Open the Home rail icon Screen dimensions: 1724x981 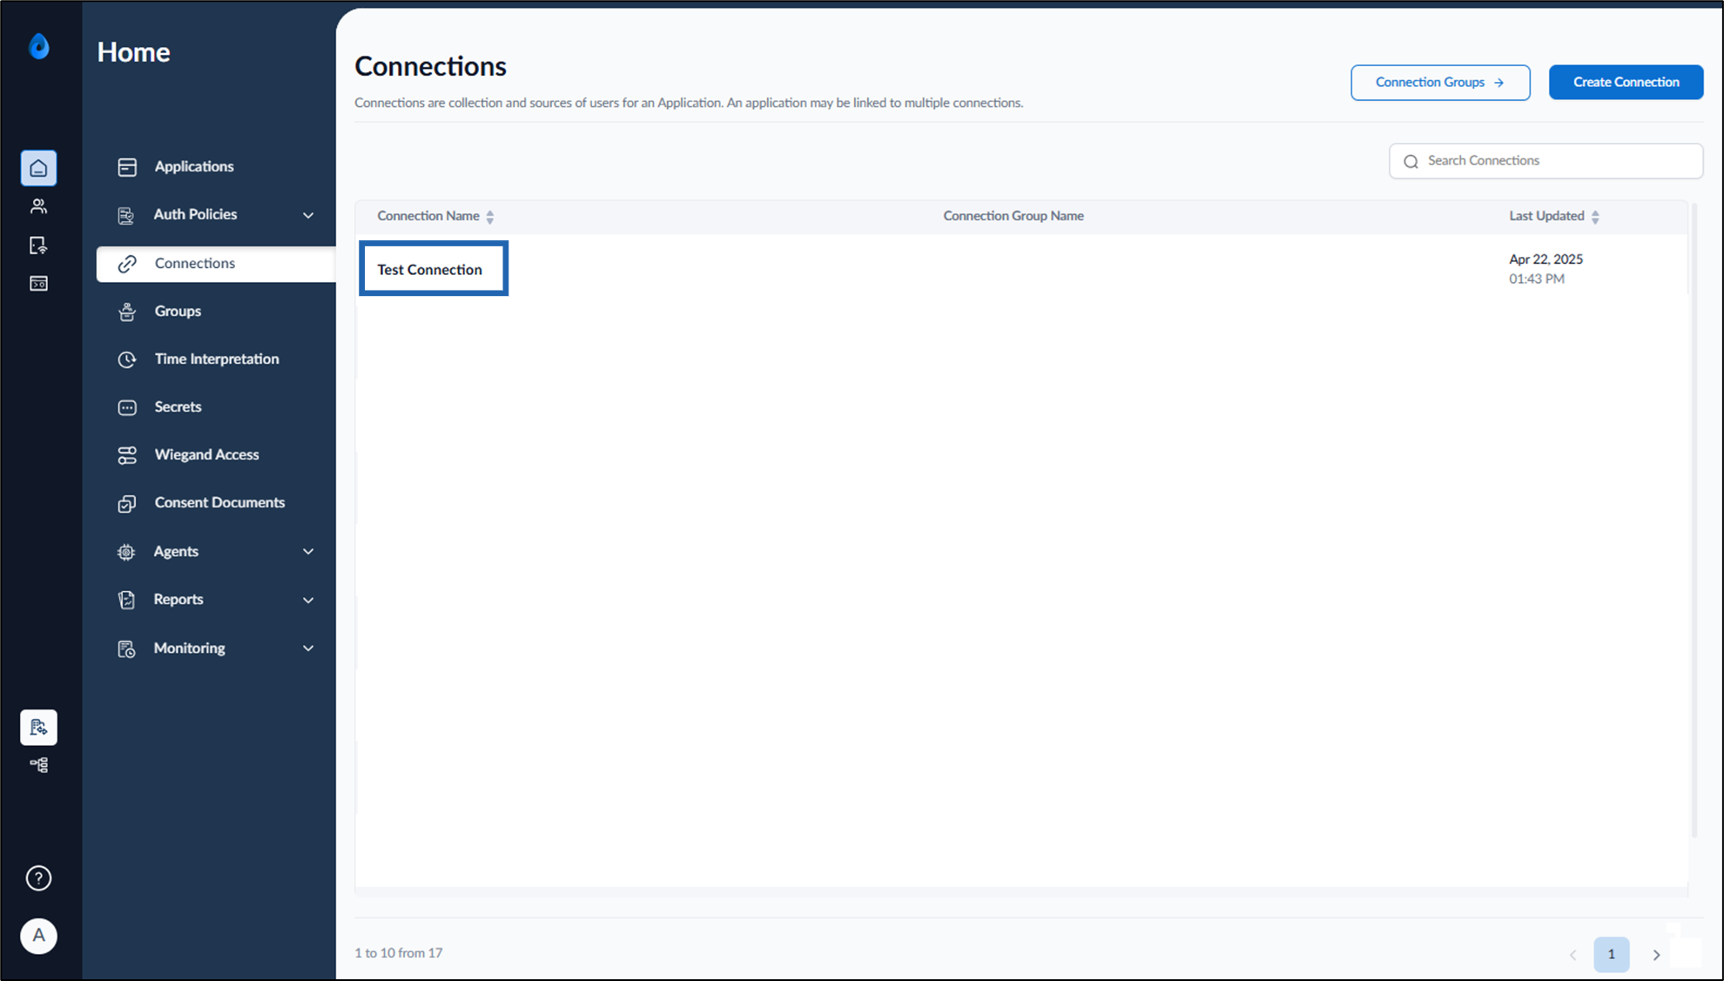tap(38, 168)
